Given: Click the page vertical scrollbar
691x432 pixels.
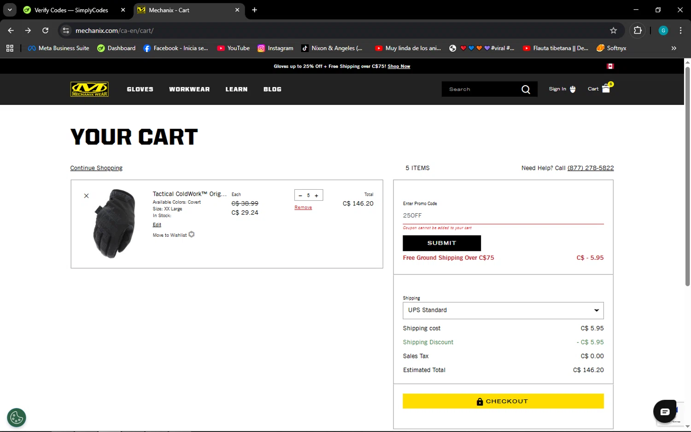Looking at the screenshot, I should [x=687, y=177].
